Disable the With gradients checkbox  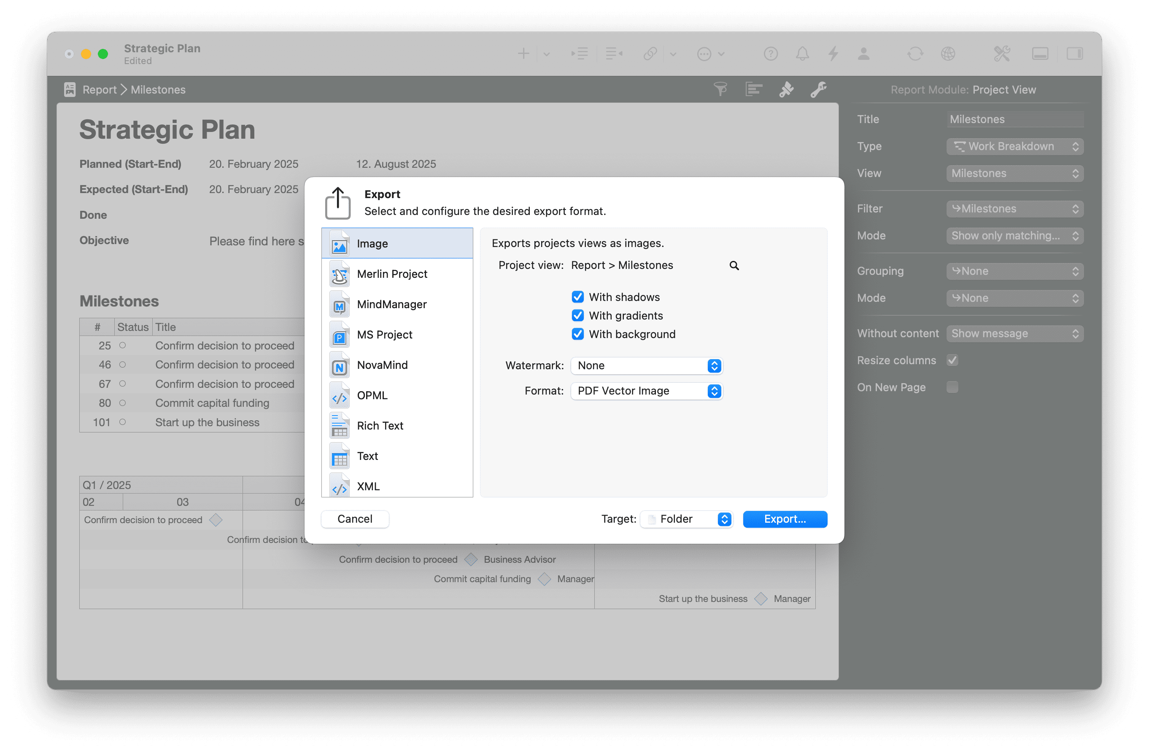578,315
